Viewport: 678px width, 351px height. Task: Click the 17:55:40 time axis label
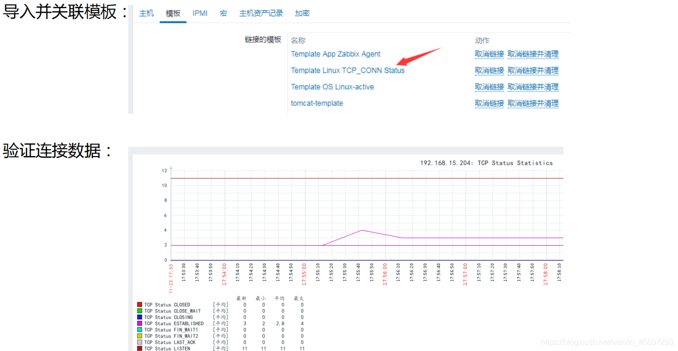tap(358, 273)
